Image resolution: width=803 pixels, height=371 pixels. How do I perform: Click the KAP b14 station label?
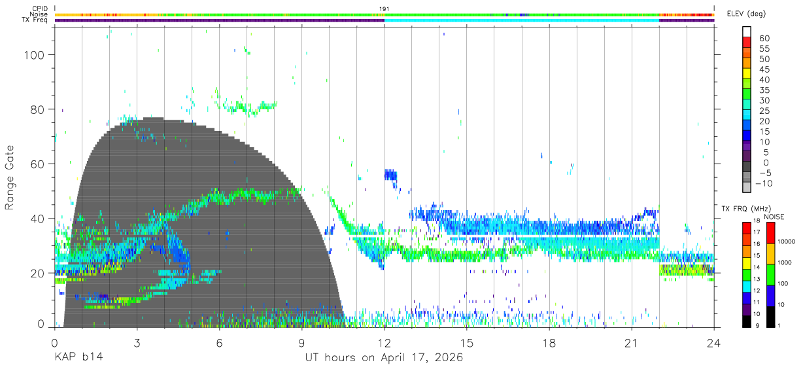[x=78, y=358]
